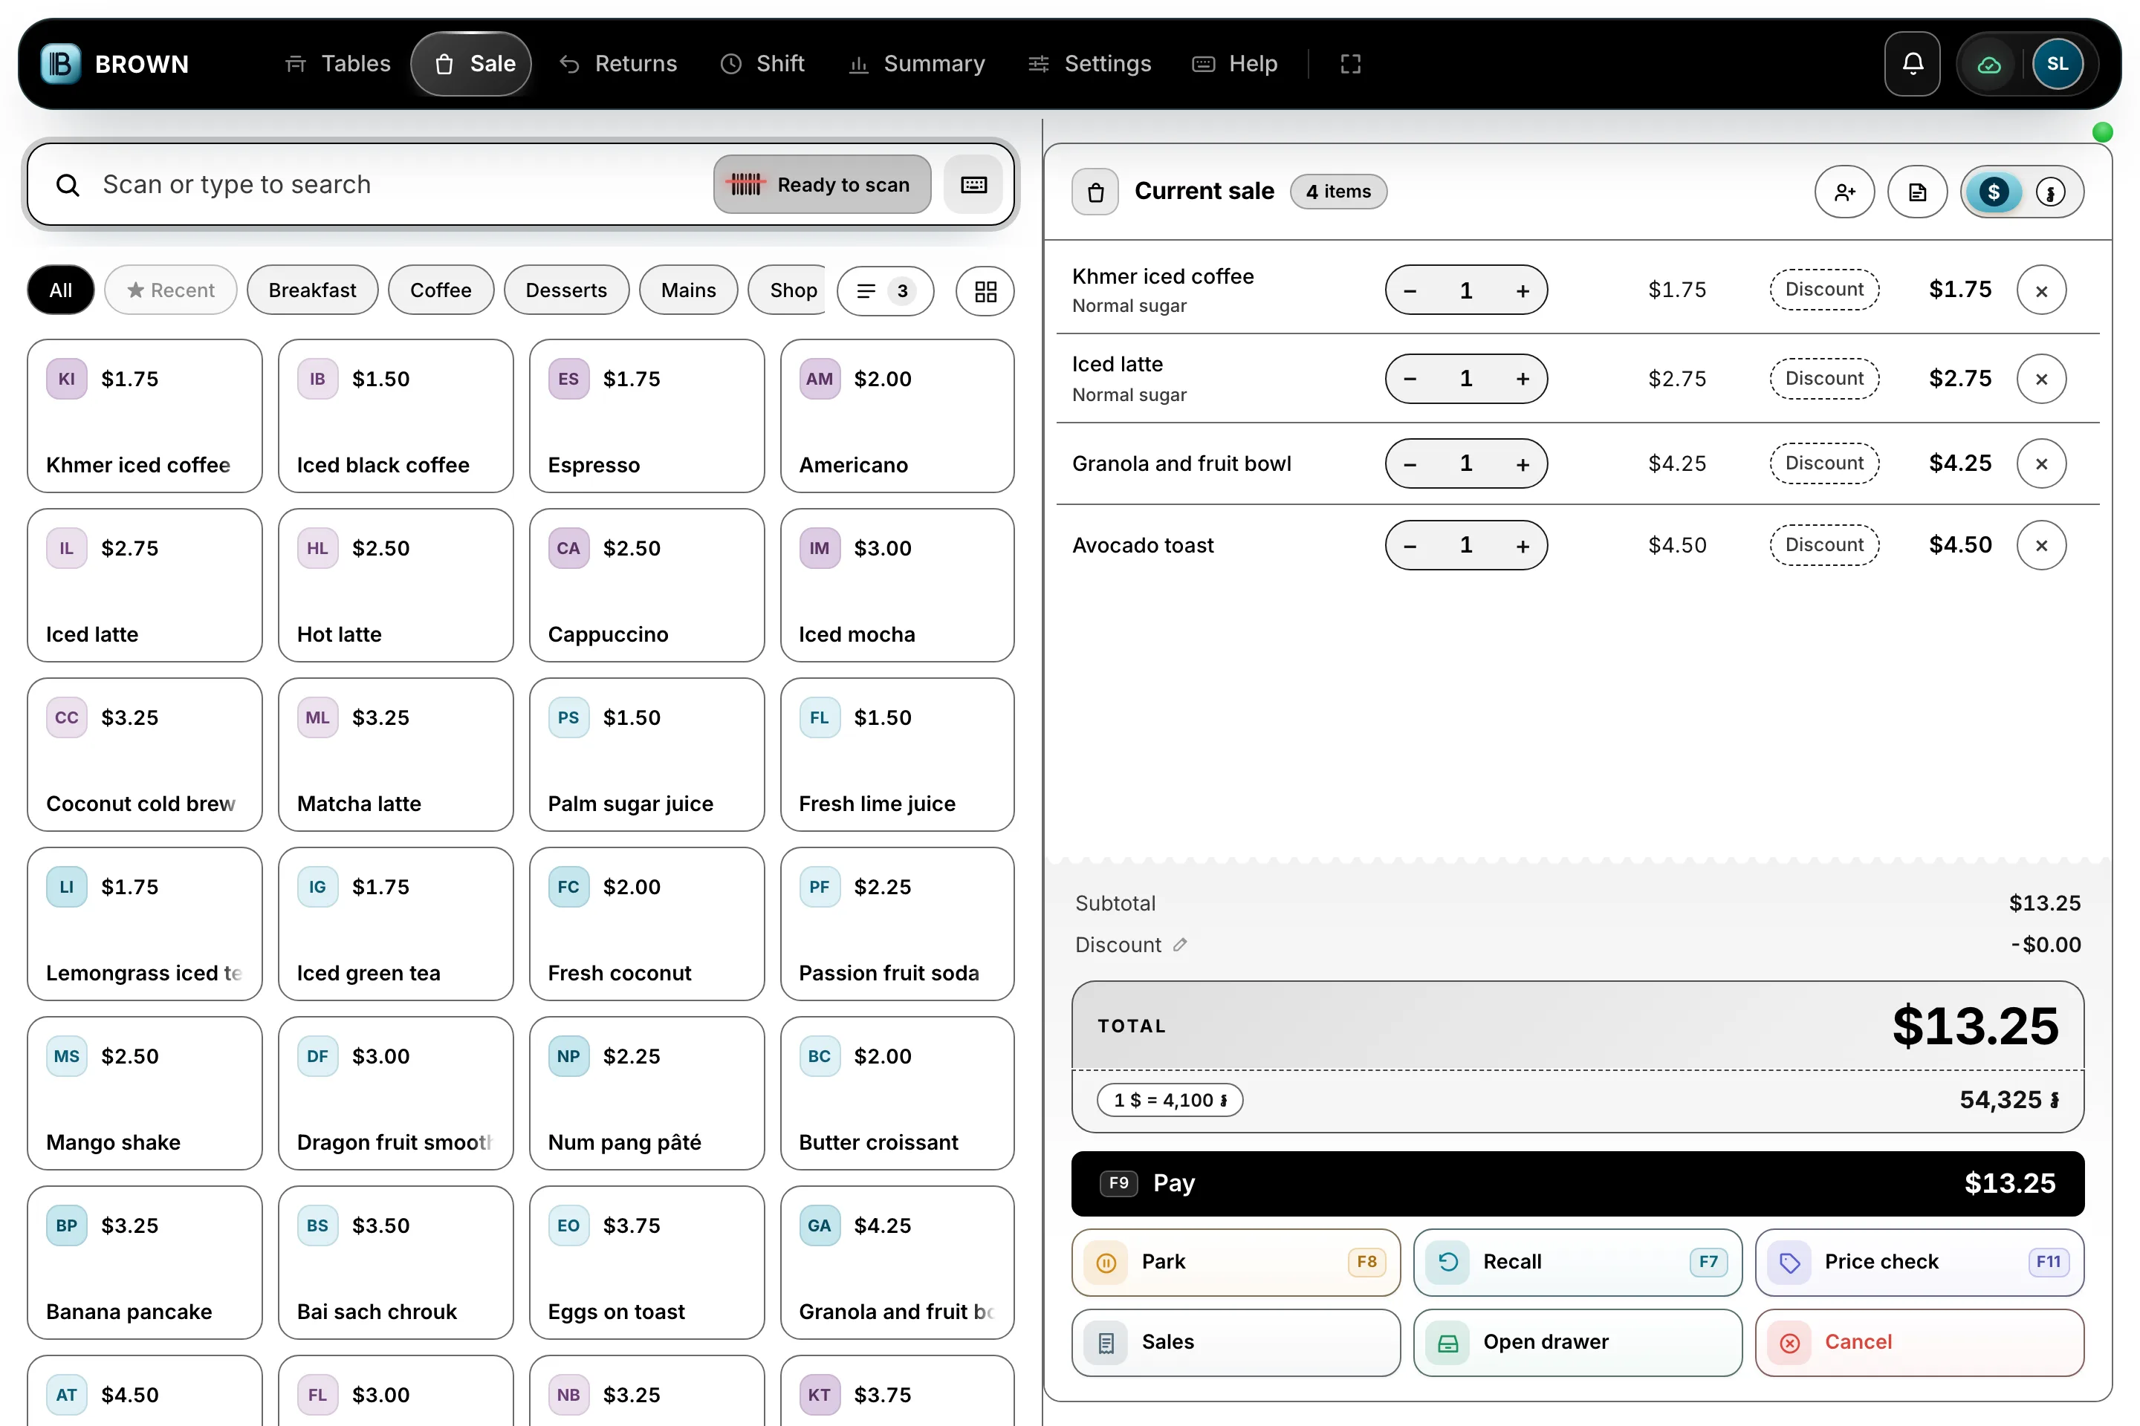Switch to grid view layout icon
This screenshot has height=1426, width=2140.
pos(985,291)
